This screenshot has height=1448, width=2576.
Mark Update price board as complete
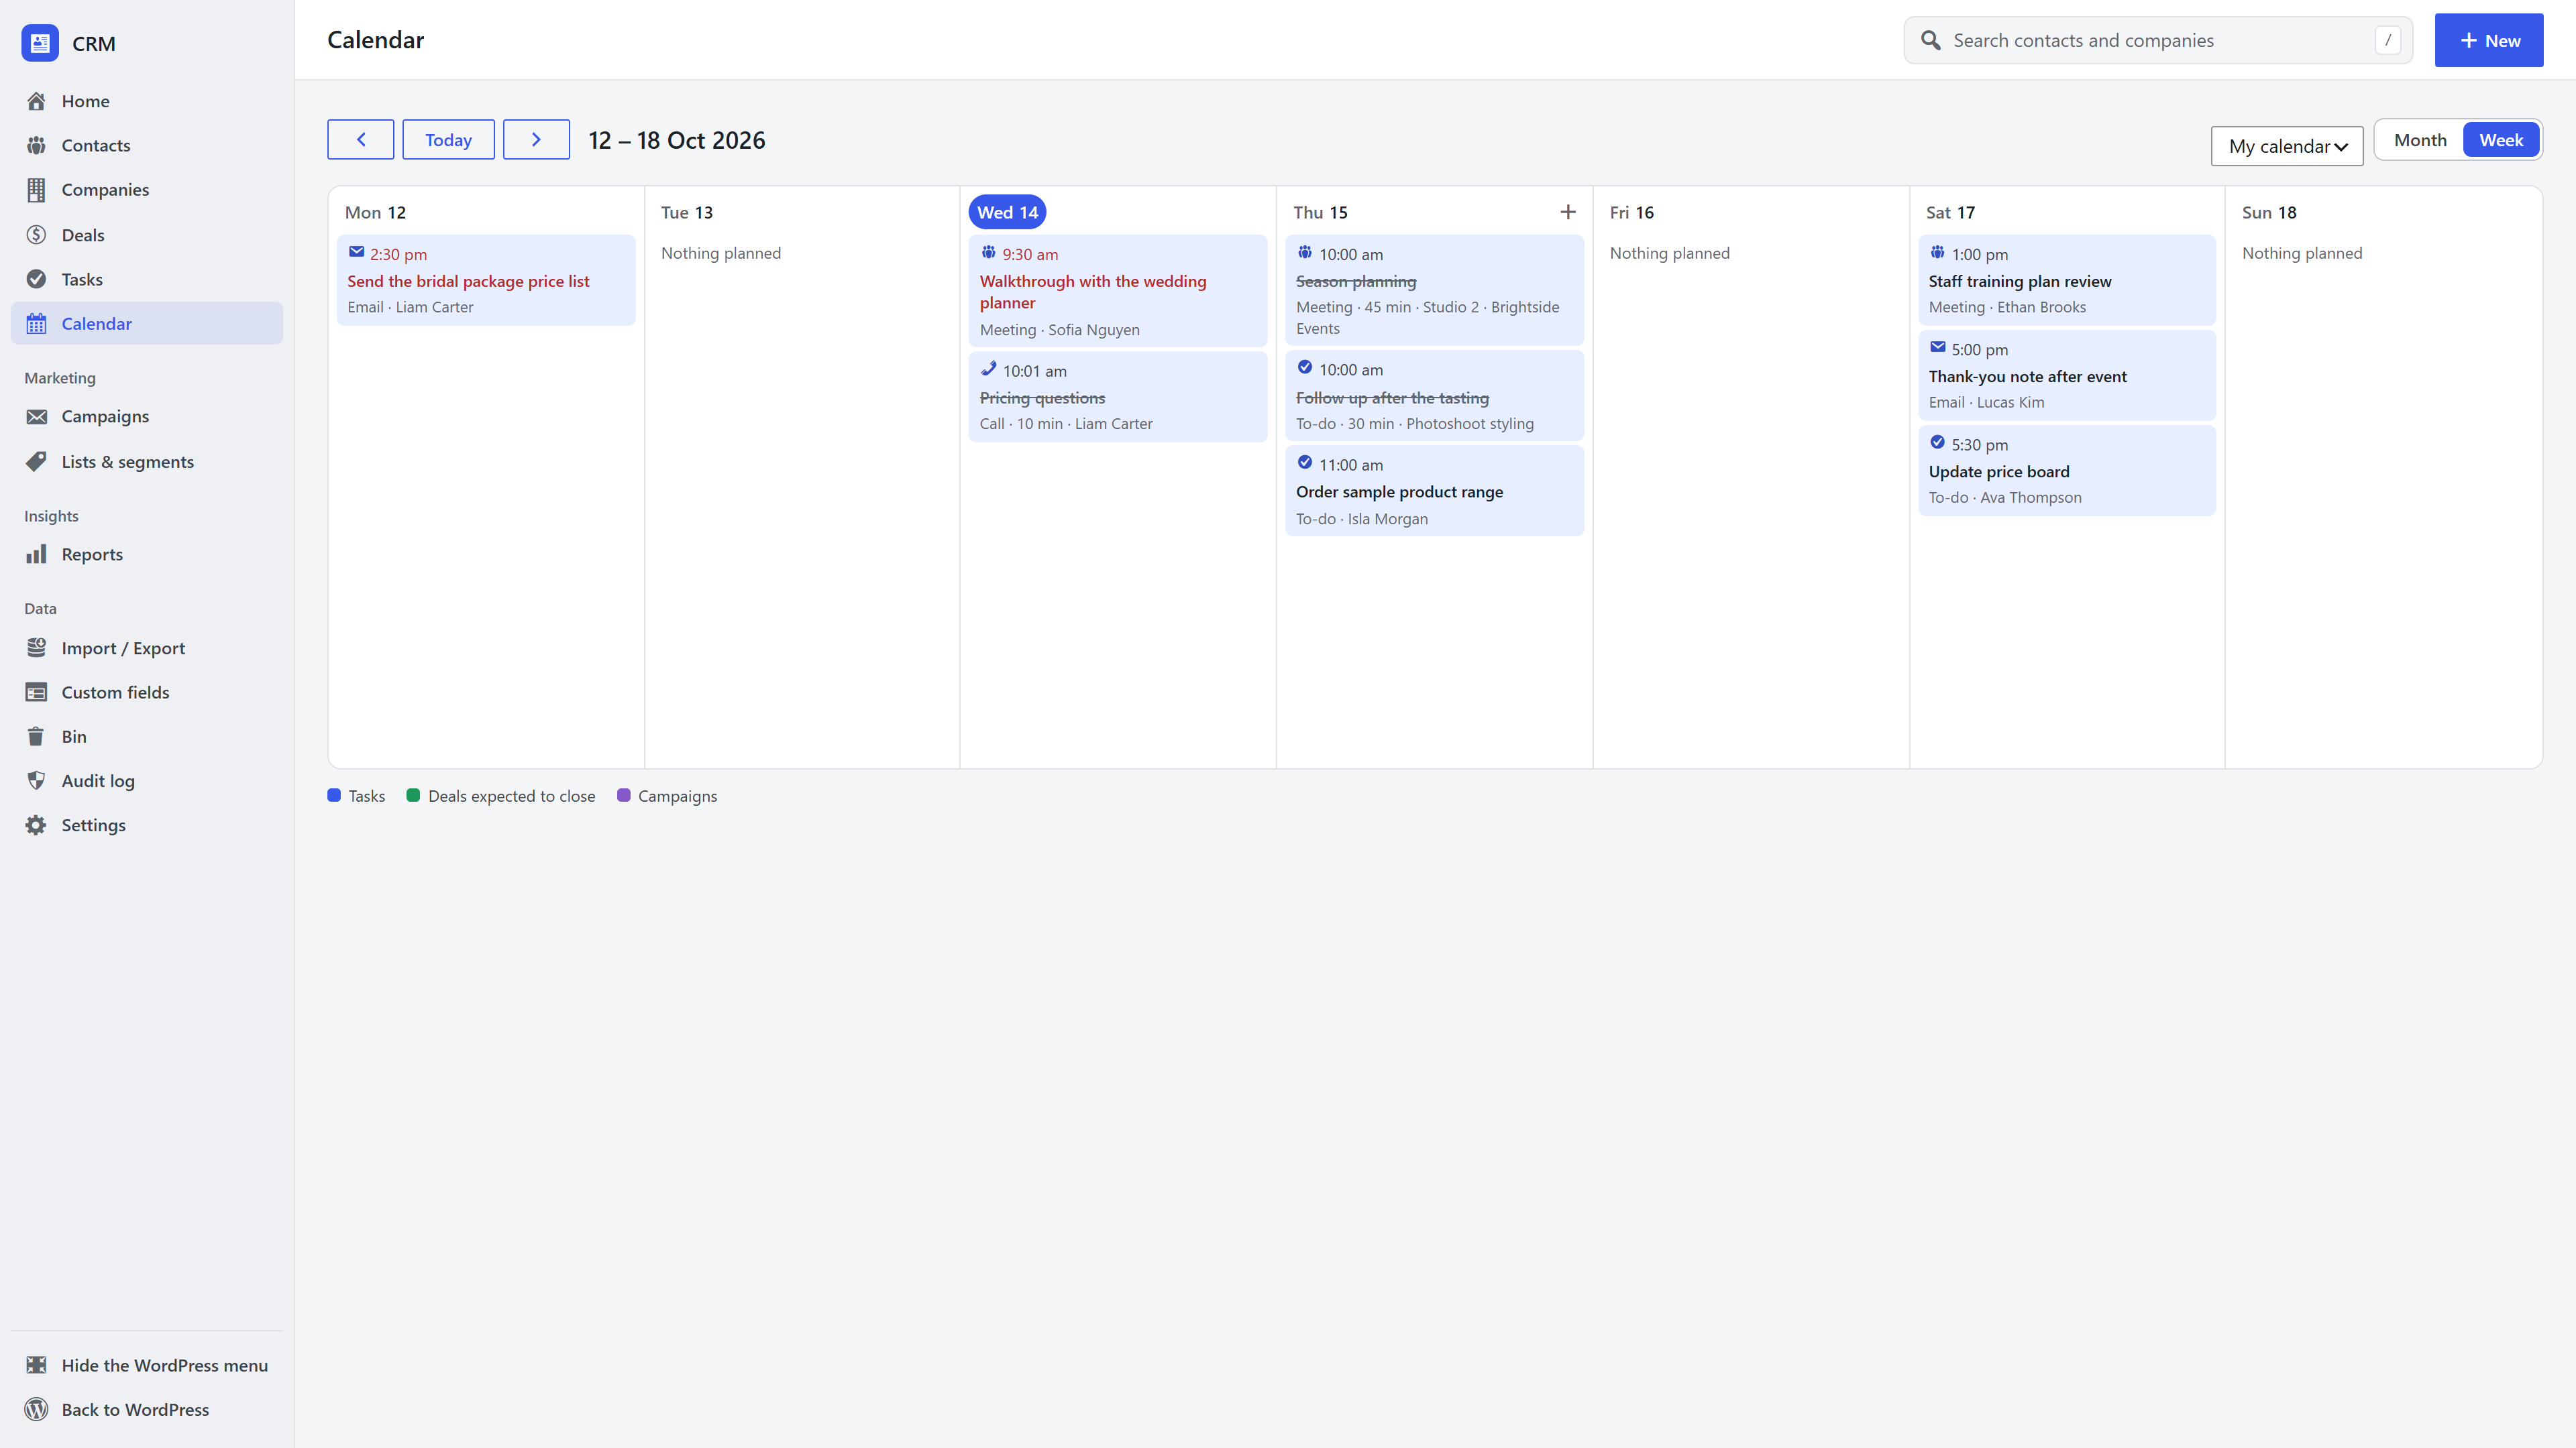(x=1937, y=442)
